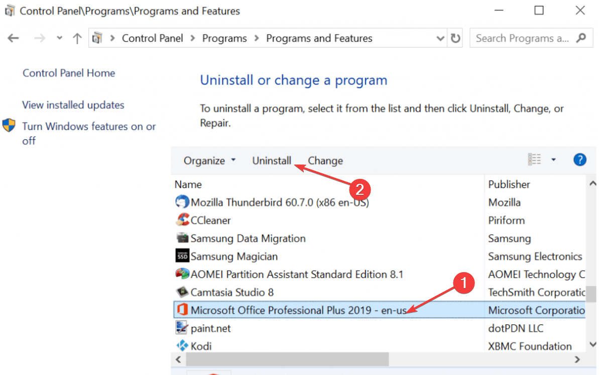Select Samsung Magician entry
Screen dimensions: 600x375
[x=234, y=257]
